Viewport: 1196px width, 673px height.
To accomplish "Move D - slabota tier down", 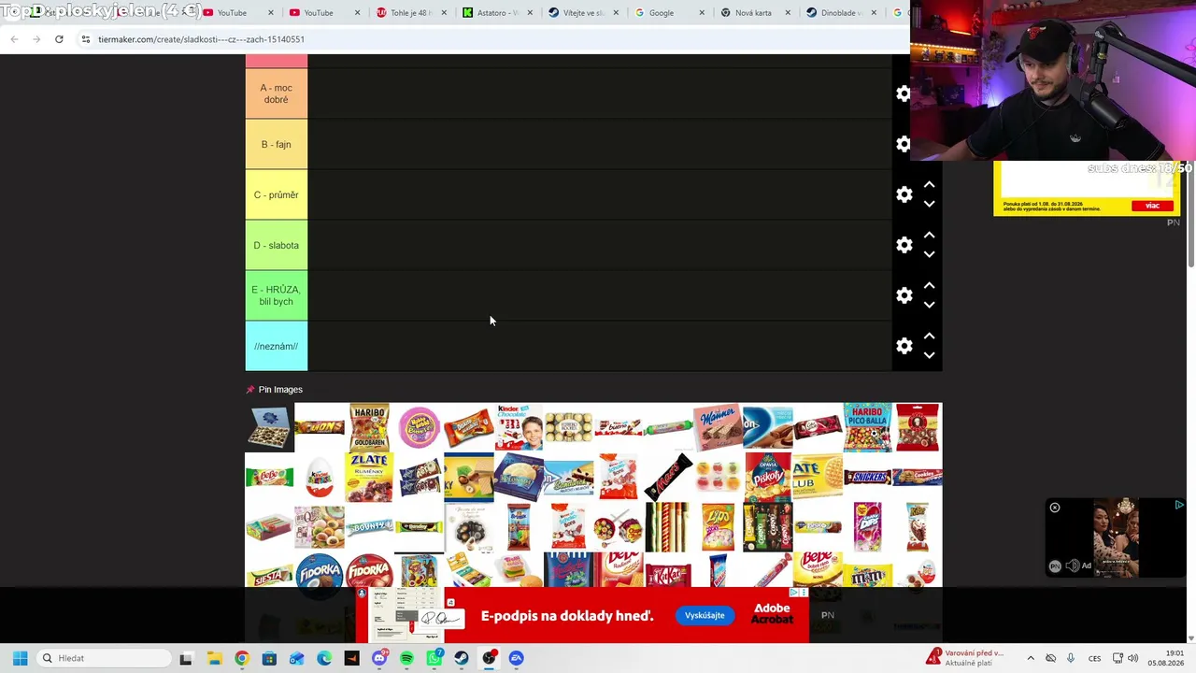I will tap(929, 254).
